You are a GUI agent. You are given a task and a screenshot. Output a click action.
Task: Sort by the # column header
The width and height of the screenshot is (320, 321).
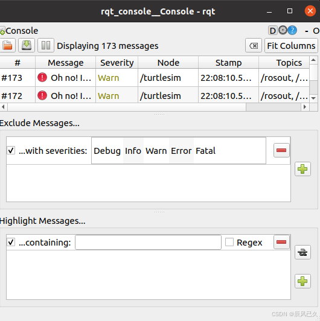18,62
